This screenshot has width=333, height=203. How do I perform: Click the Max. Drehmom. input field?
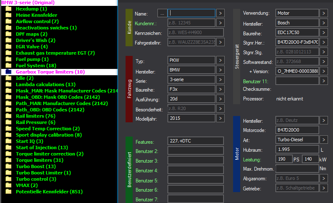(297, 169)
